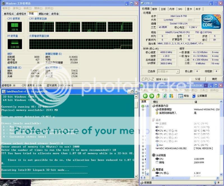
Task: Switch to the SPD tab in CPU-Z
Action: 180,9
